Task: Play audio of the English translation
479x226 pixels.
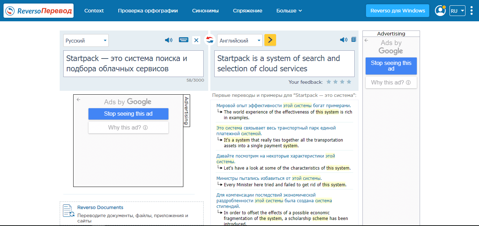Action: pyautogui.click(x=344, y=40)
